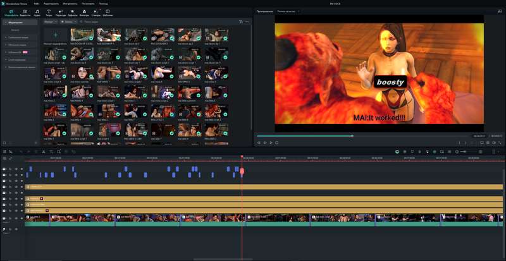Expand the sidebar item with the NEW badge

pos(20,52)
